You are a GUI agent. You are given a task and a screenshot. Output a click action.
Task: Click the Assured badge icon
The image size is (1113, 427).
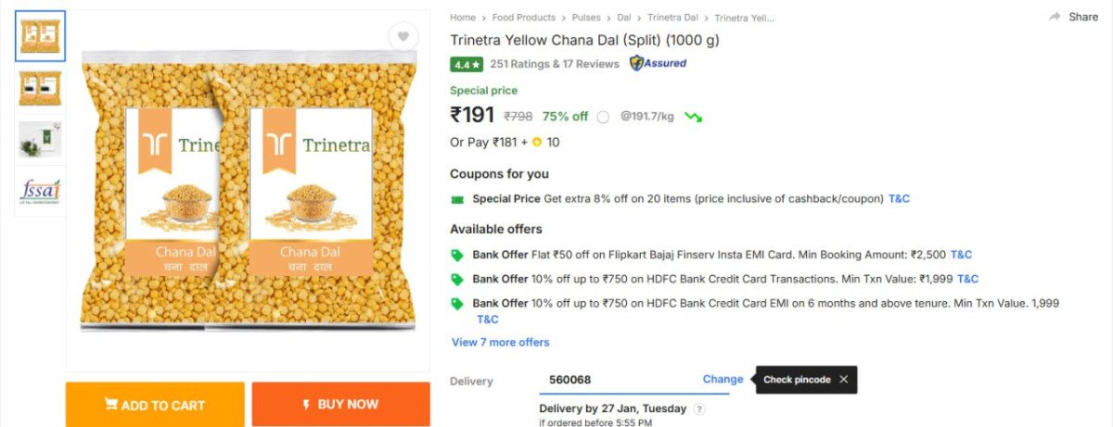658,64
